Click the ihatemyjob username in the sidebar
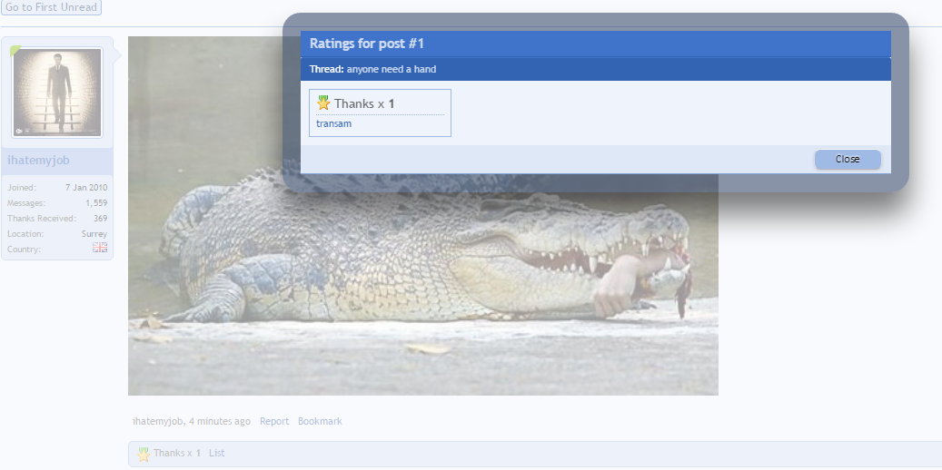This screenshot has width=942, height=470. pyautogui.click(x=38, y=161)
